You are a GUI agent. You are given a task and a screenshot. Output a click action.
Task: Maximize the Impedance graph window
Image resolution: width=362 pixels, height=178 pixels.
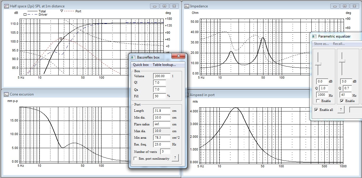pos(345,6)
